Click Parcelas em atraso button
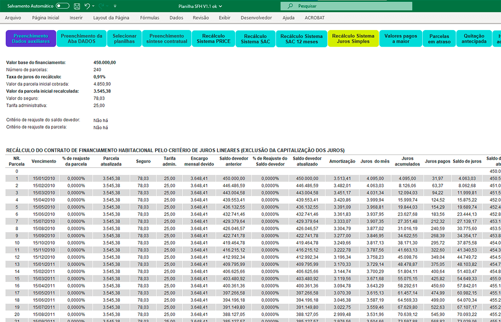501x322 pixels. point(439,39)
